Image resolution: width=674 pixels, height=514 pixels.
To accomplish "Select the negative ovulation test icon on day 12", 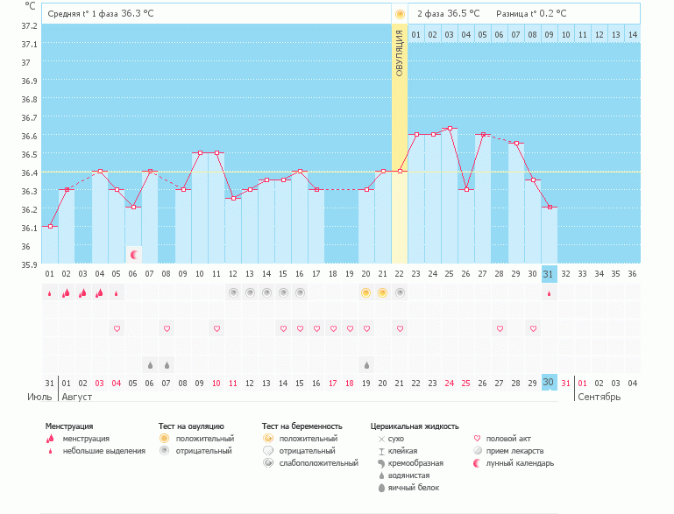I will click(x=233, y=292).
